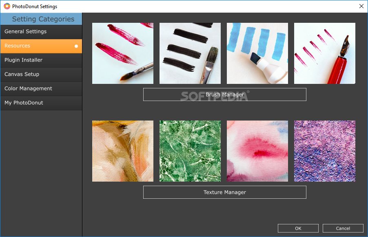
Task: Launch the Texture Manager
Action: [225, 192]
